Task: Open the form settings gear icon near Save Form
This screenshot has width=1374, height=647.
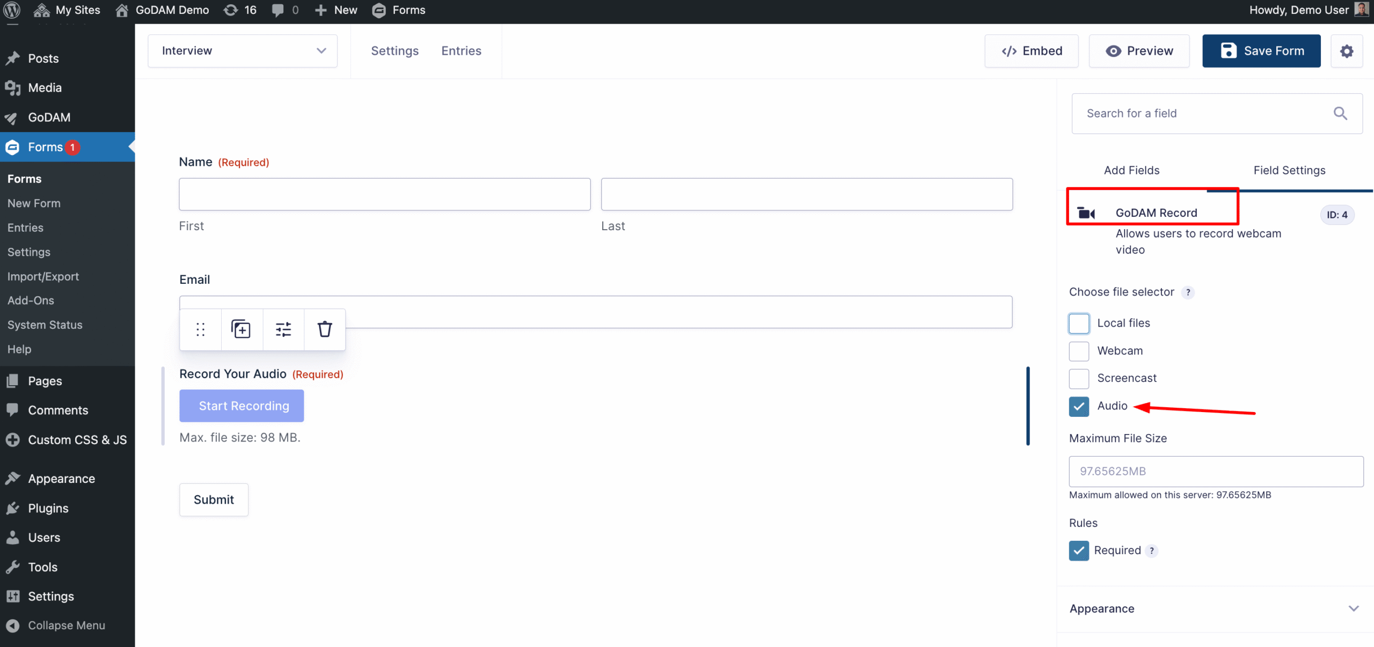Action: 1347,50
